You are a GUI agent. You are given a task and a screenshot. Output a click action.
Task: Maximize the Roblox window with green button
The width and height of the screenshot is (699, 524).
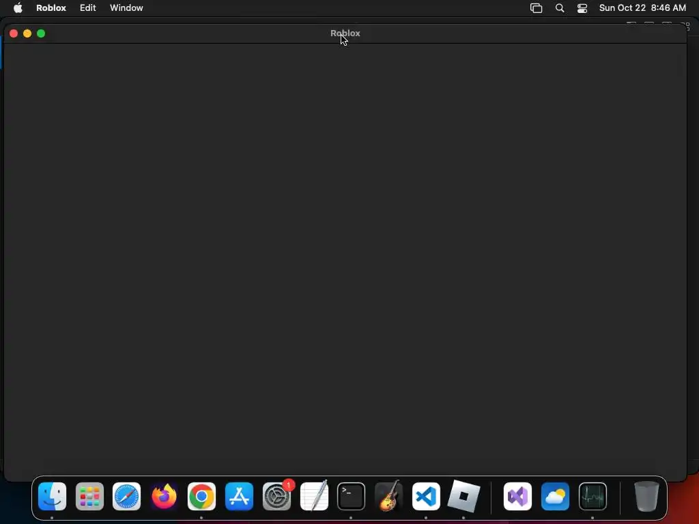coord(41,33)
